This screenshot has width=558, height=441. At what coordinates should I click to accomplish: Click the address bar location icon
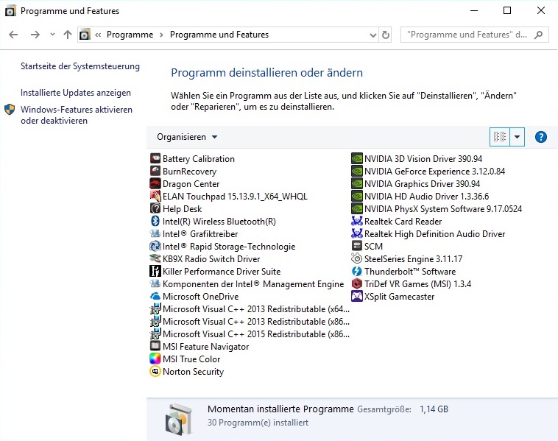85,35
